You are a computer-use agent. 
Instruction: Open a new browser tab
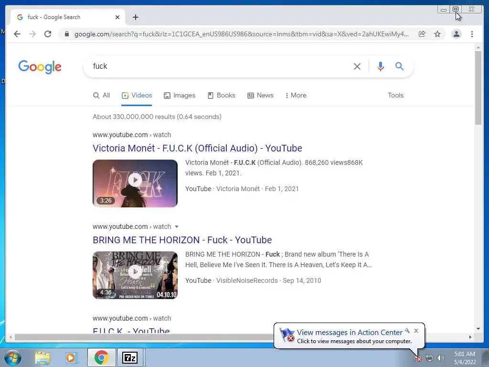135,17
